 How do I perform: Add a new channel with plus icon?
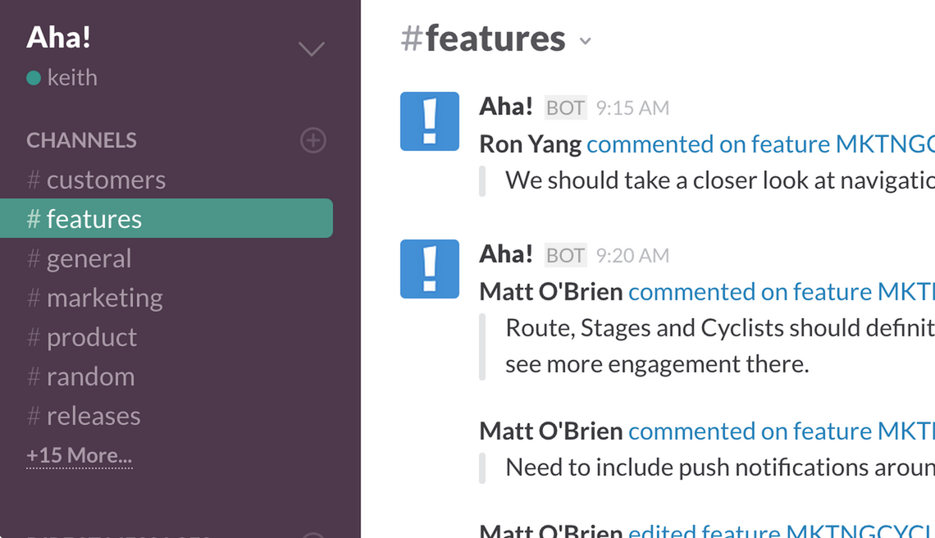pos(313,141)
